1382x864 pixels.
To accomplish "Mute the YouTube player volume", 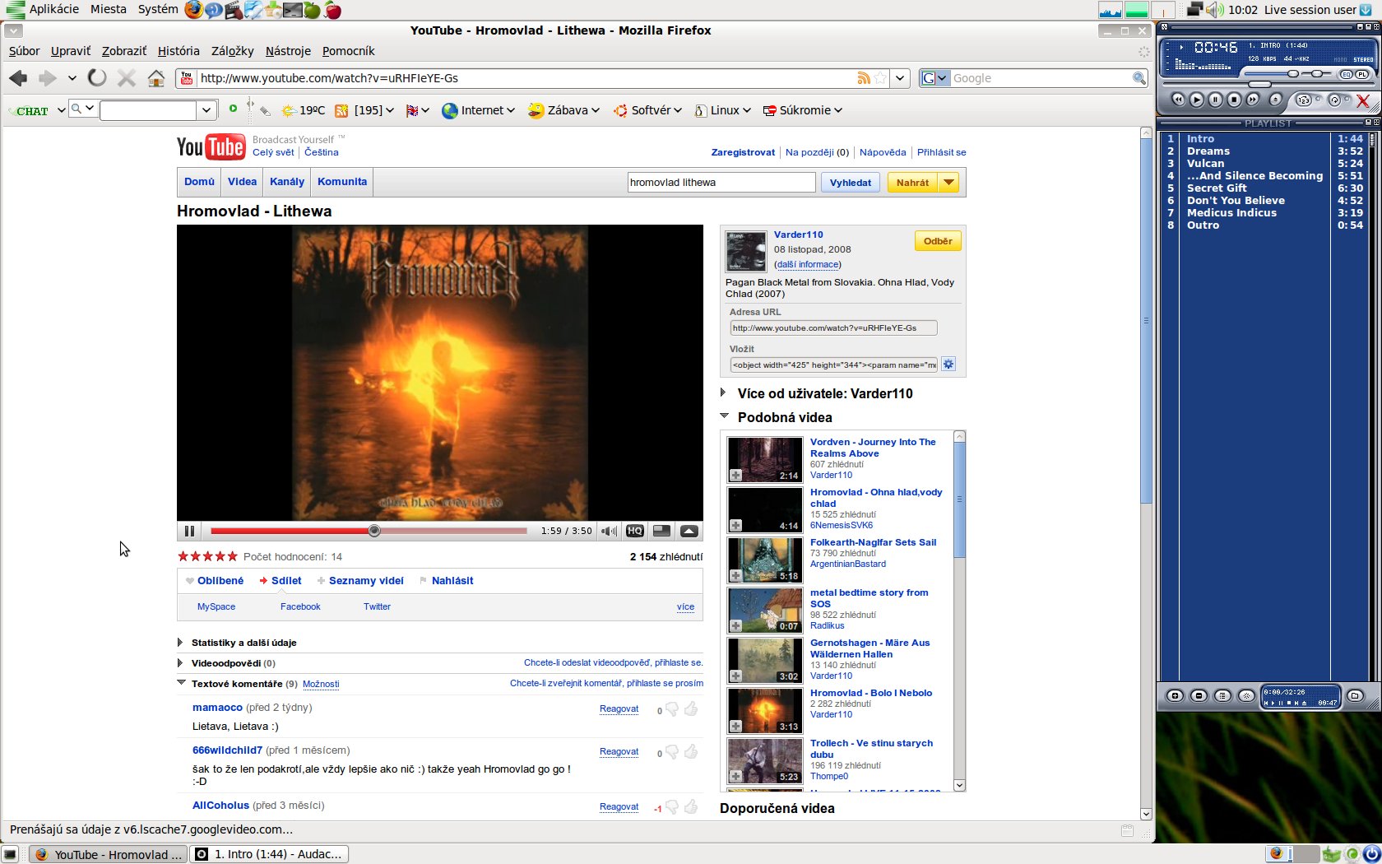I will click(x=609, y=531).
